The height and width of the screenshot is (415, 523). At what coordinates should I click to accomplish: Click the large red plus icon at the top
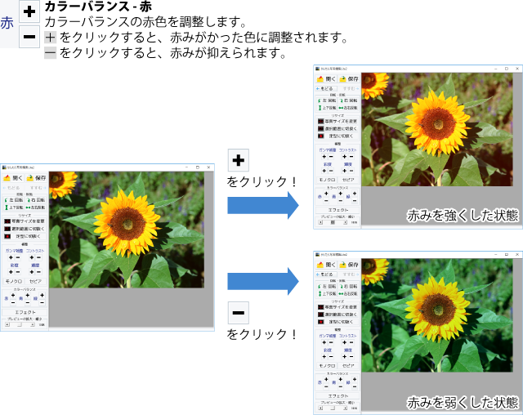29,12
